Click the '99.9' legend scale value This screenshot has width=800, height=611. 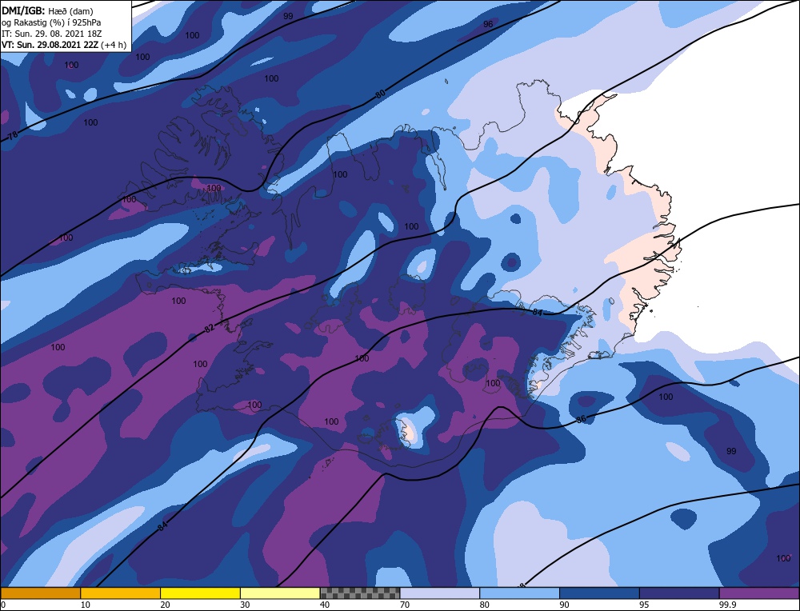click(726, 605)
